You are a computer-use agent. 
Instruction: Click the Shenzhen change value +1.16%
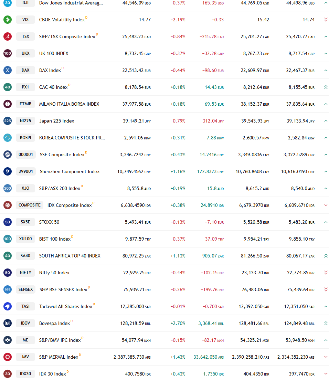(x=178, y=171)
